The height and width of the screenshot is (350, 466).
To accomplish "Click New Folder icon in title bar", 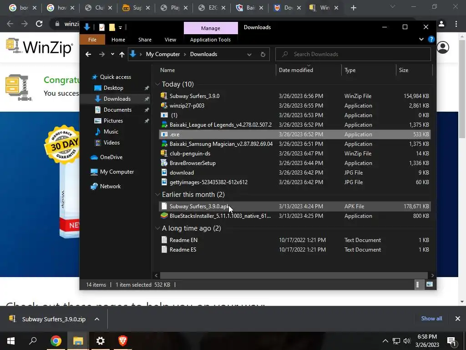I will coord(112,27).
